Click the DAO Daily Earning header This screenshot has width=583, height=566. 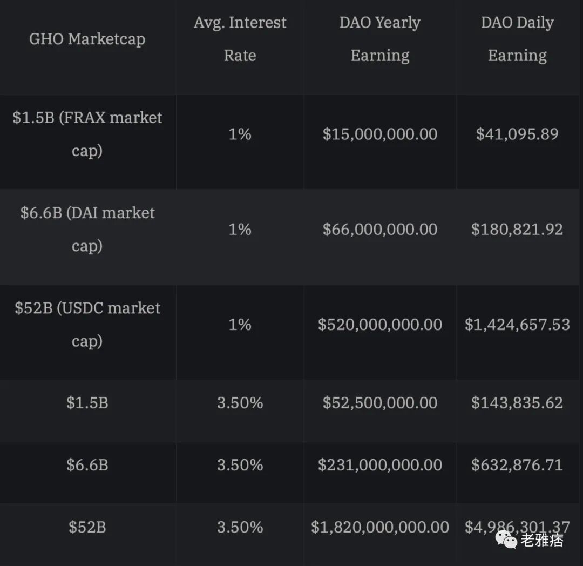click(517, 39)
